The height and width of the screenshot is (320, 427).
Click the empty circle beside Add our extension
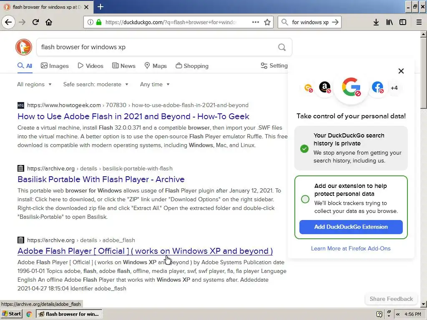click(x=305, y=199)
